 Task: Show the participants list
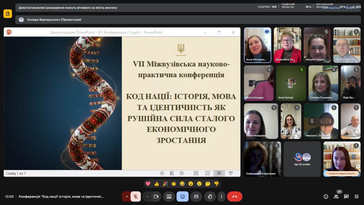pyautogui.click(x=336, y=196)
